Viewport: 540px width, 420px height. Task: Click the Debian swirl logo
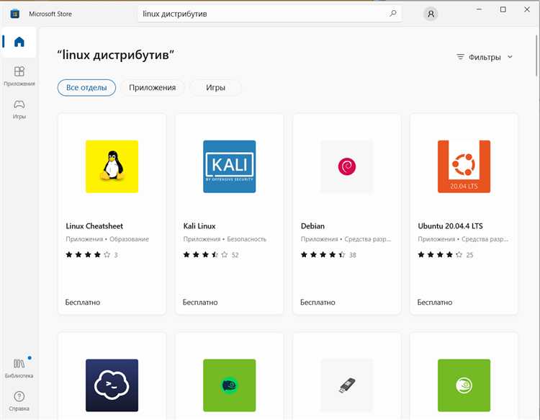[346, 166]
